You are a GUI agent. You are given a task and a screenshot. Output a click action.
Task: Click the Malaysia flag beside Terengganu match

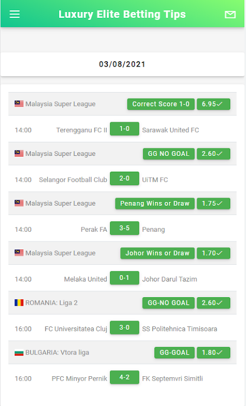click(19, 103)
